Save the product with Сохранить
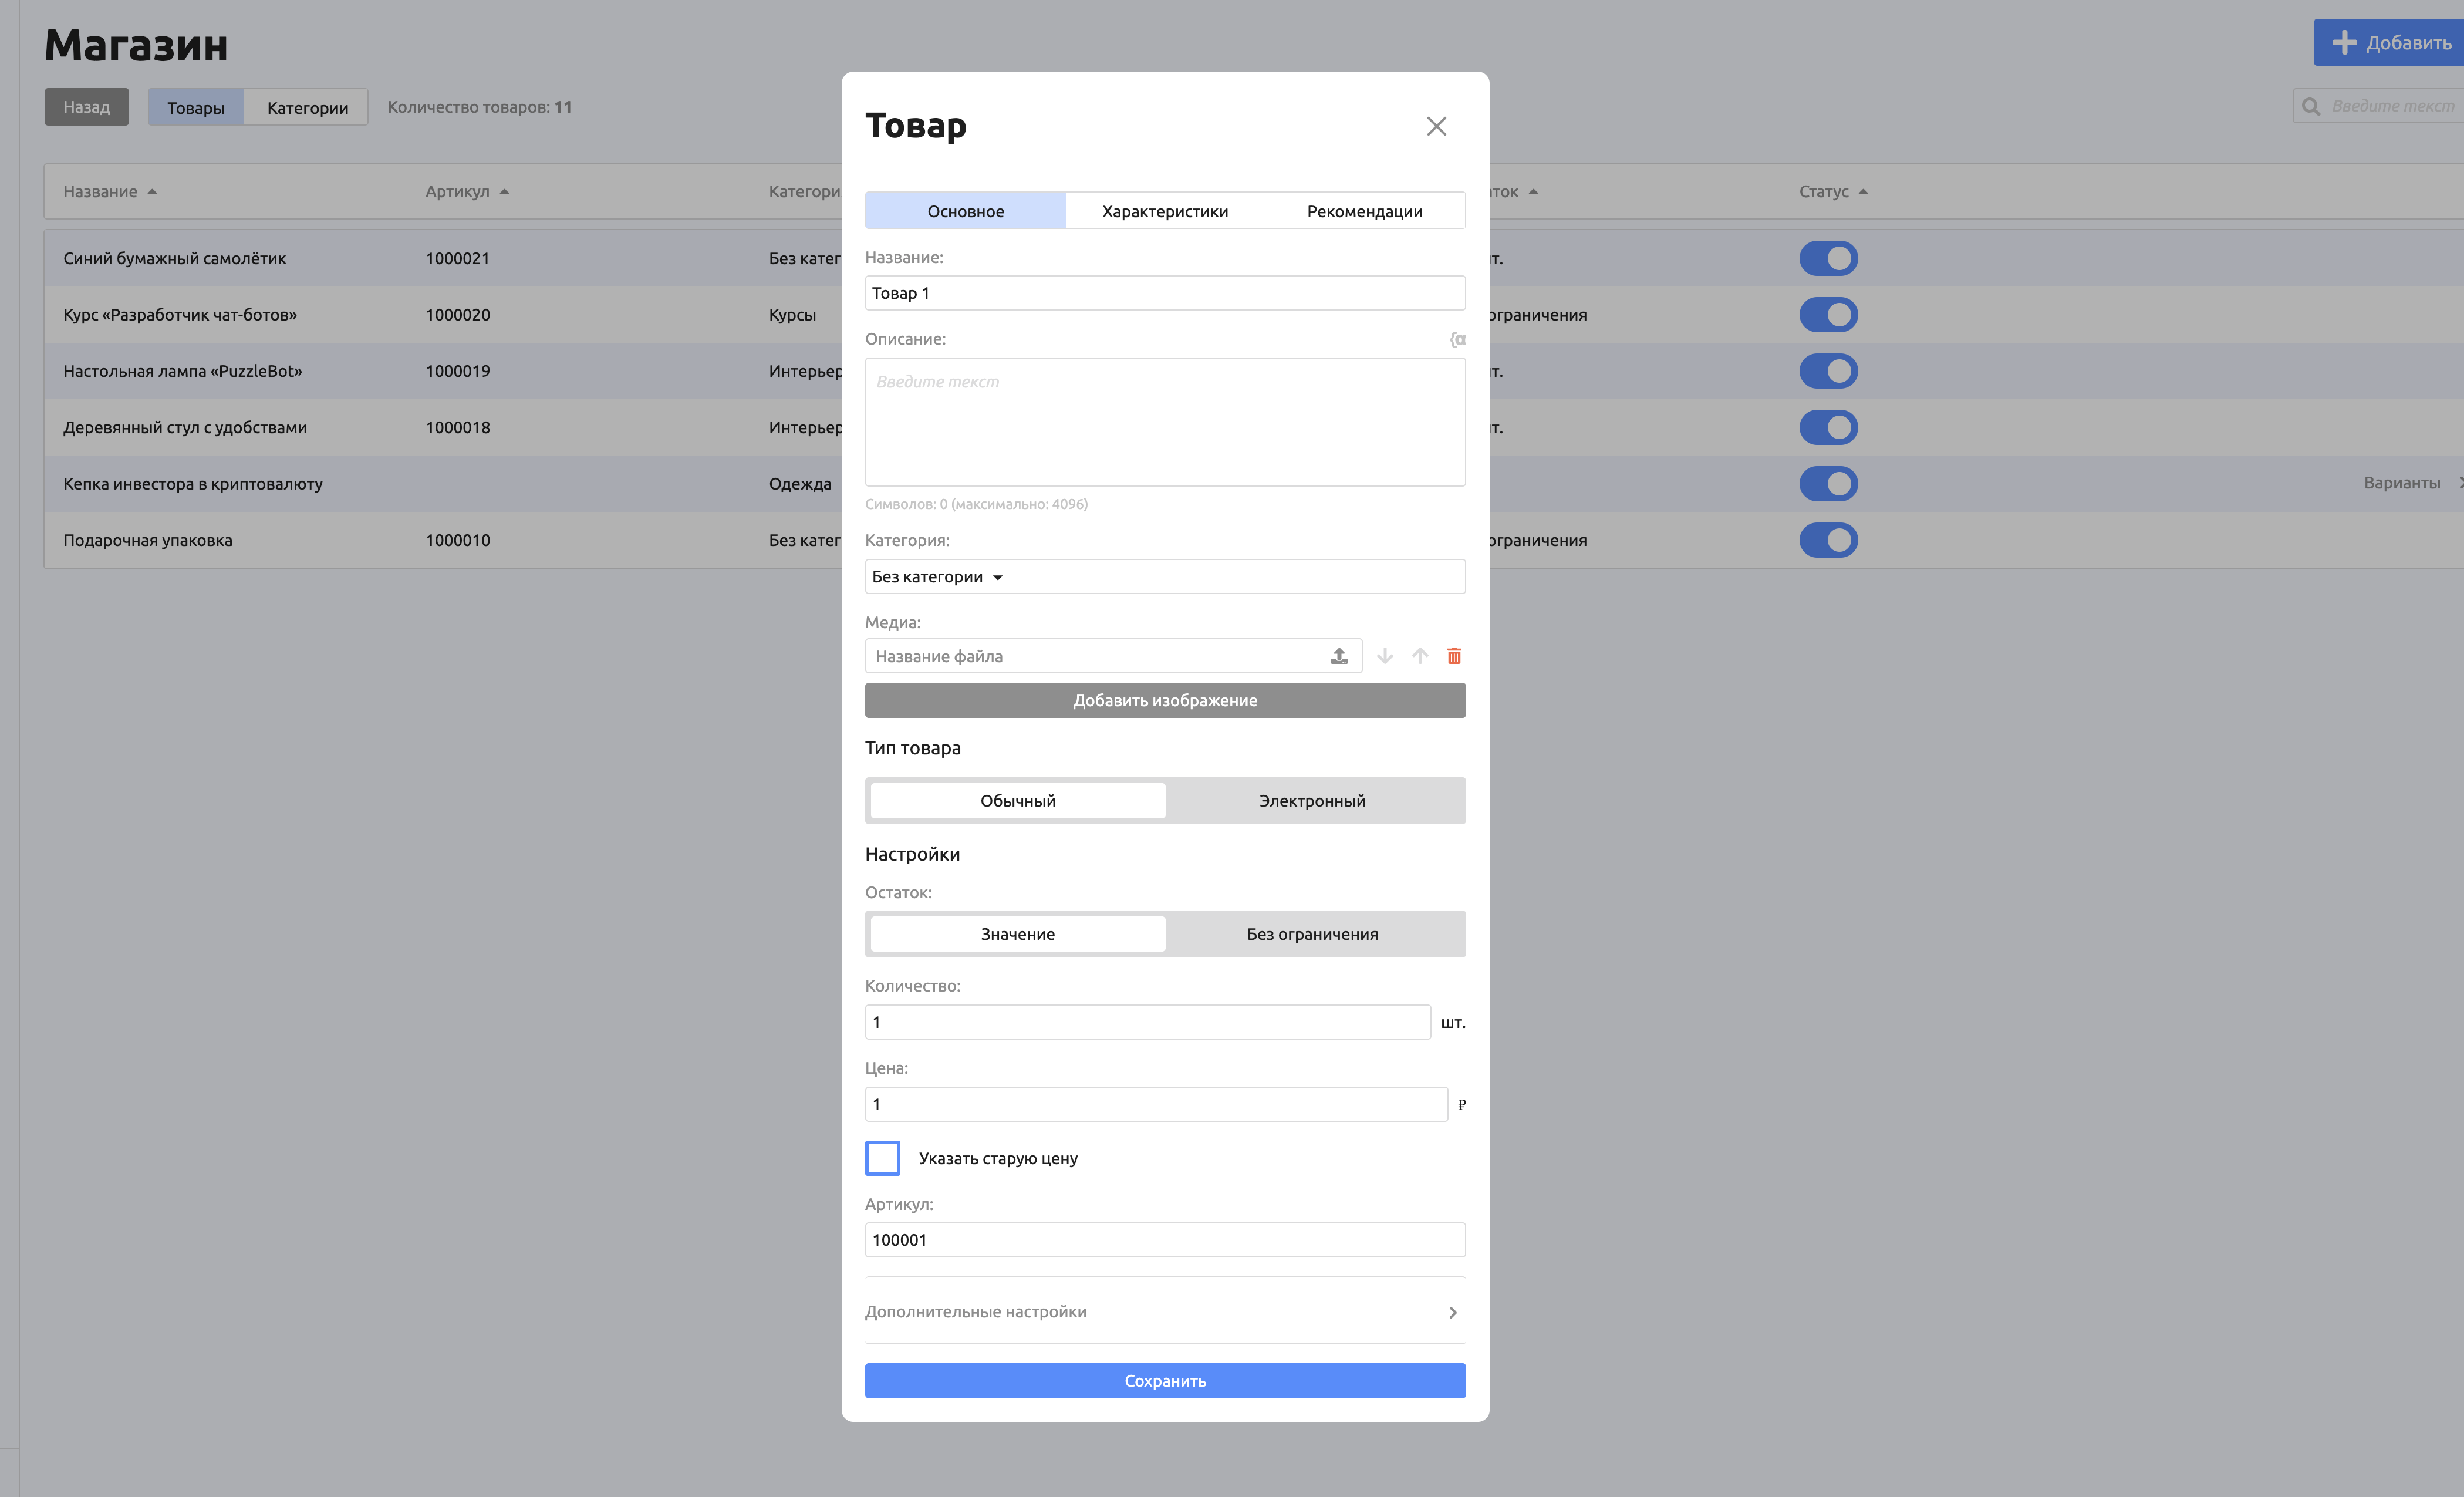Image resolution: width=2464 pixels, height=1497 pixels. [x=1165, y=1381]
